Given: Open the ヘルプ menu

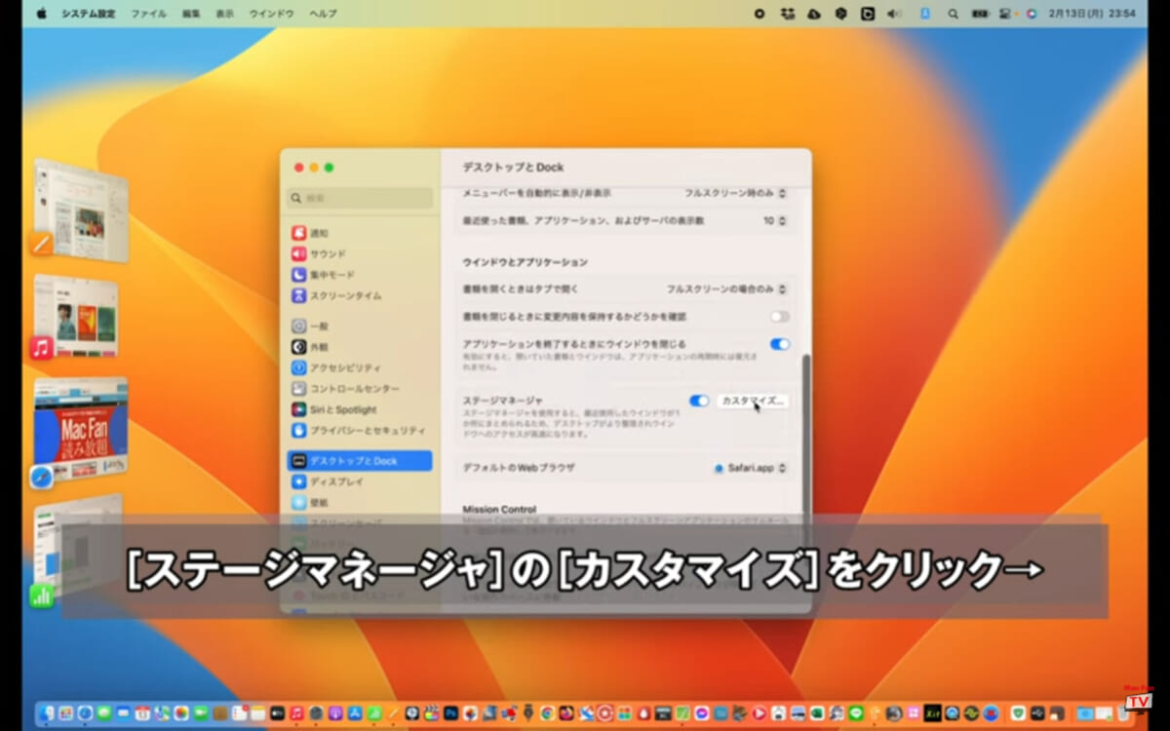Looking at the screenshot, I should pyautogui.click(x=323, y=15).
